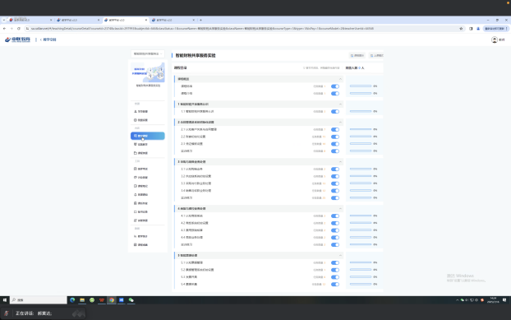
Task: Collapse chapter 3 using its chevron
Action: (340, 162)
